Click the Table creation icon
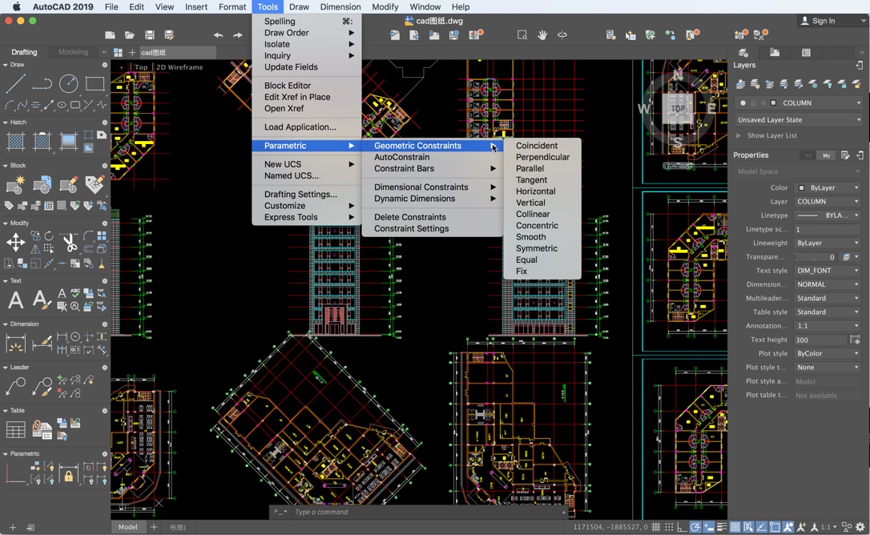The image size is (870, 535). pyautogui.click(x=16, y=428)
